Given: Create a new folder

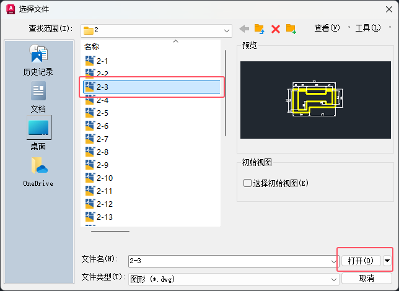Looking at the screenshot, I should 291,29.
